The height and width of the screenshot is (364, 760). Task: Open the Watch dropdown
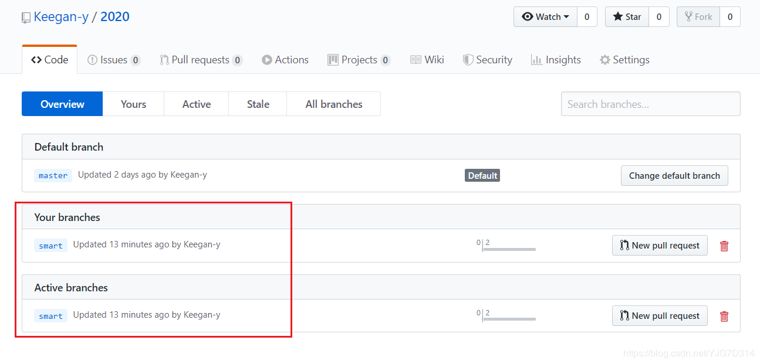[x=545, y=17]
